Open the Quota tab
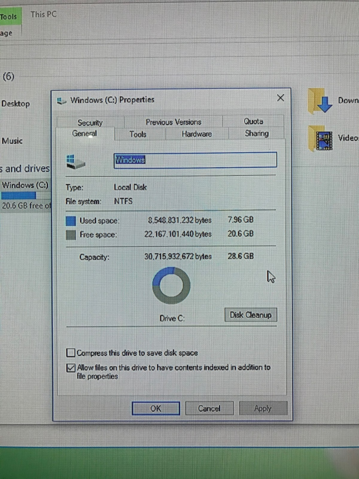The image size is (359, 479). pyautogui.click(x=253, y=121)
